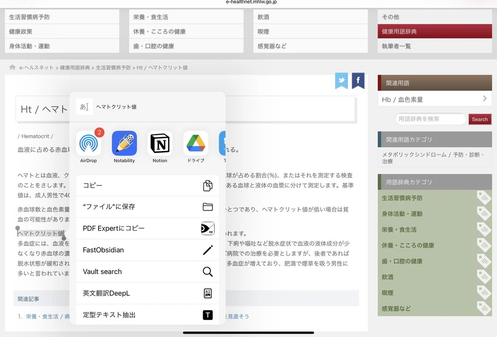Click 生活習慣病予防 breadcrumb link

113,67
